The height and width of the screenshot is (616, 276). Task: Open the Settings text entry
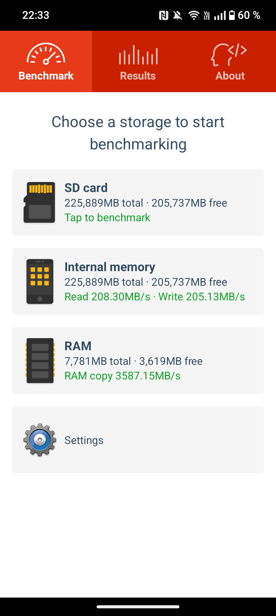pos(84,440)
